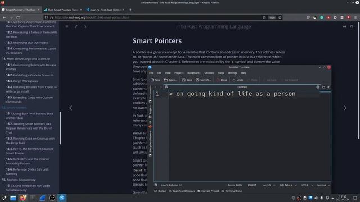Image resolution: width=360 pixels, height=202 pixels.
Task: Switch to main.rs Test-Rust tab
Action: pos(105,10)
